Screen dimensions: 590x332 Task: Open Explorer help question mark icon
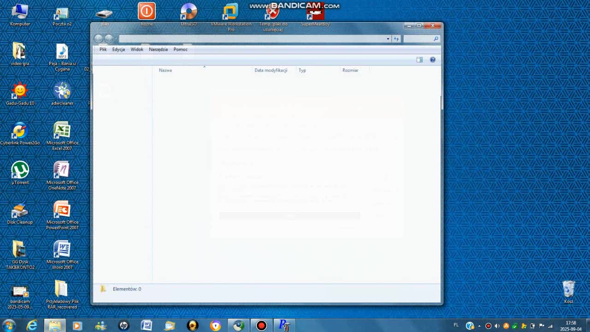(x=432, y=59)
